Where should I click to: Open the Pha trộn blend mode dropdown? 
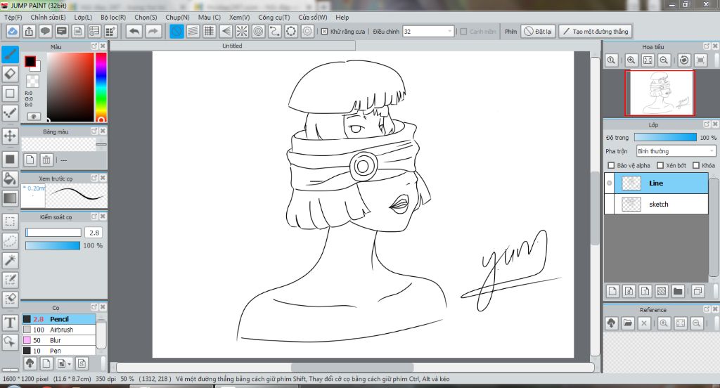676,151
